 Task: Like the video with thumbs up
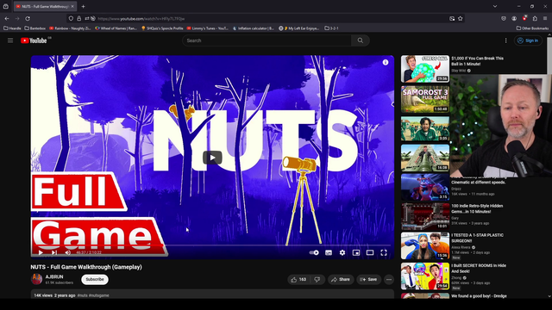(298, 279)
